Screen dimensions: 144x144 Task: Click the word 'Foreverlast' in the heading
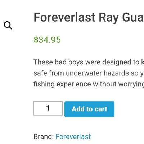click(64, 17)
